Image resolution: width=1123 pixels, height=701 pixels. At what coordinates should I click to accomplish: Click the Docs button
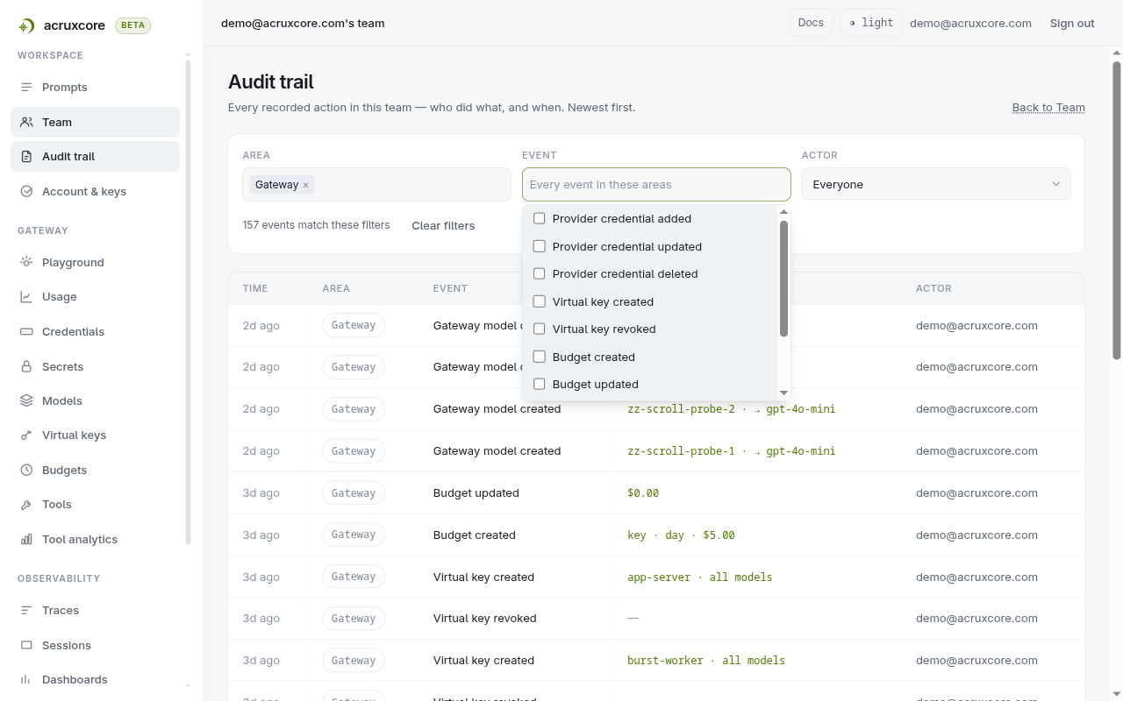click(811, 23)
